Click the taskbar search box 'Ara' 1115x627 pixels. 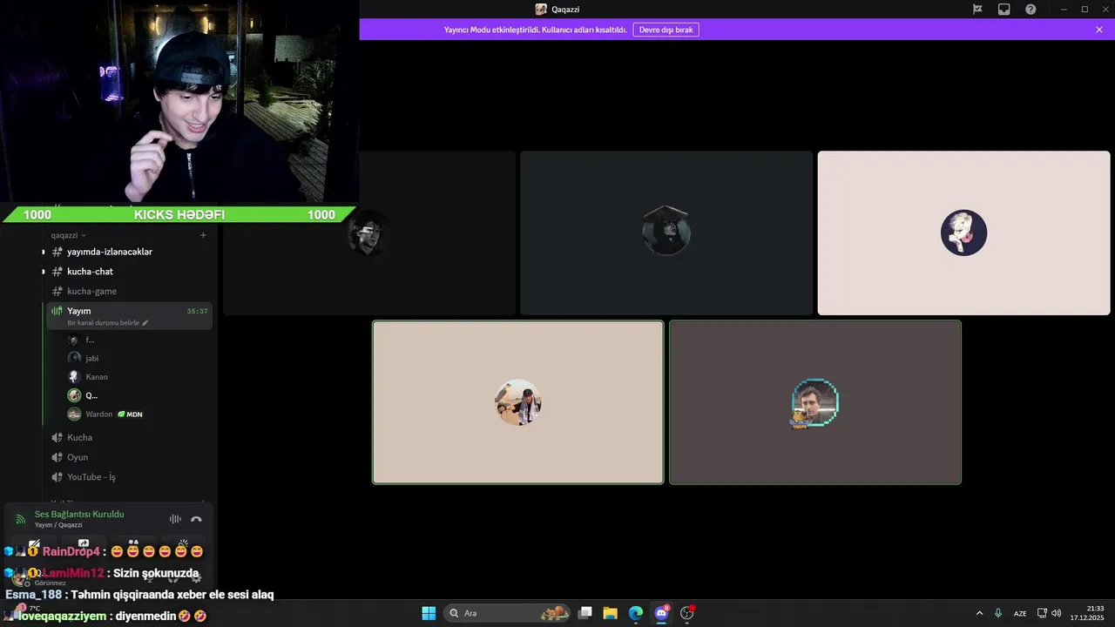point(507,613)
